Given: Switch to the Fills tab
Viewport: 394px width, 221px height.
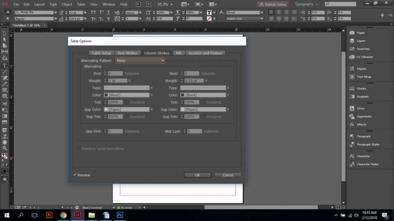Looking at the screenshot, I should click(x=179, y=53).
